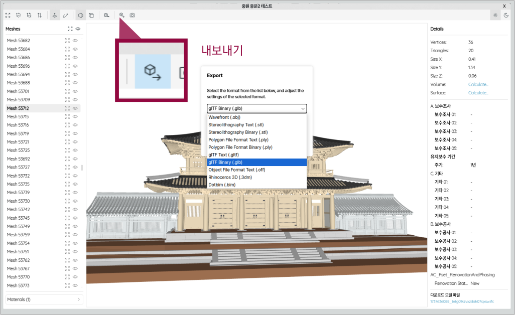Open the downloadable model .ifc file link

pos(462,301)
